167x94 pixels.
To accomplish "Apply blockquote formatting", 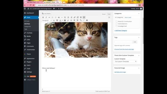I will pos(59,17).
